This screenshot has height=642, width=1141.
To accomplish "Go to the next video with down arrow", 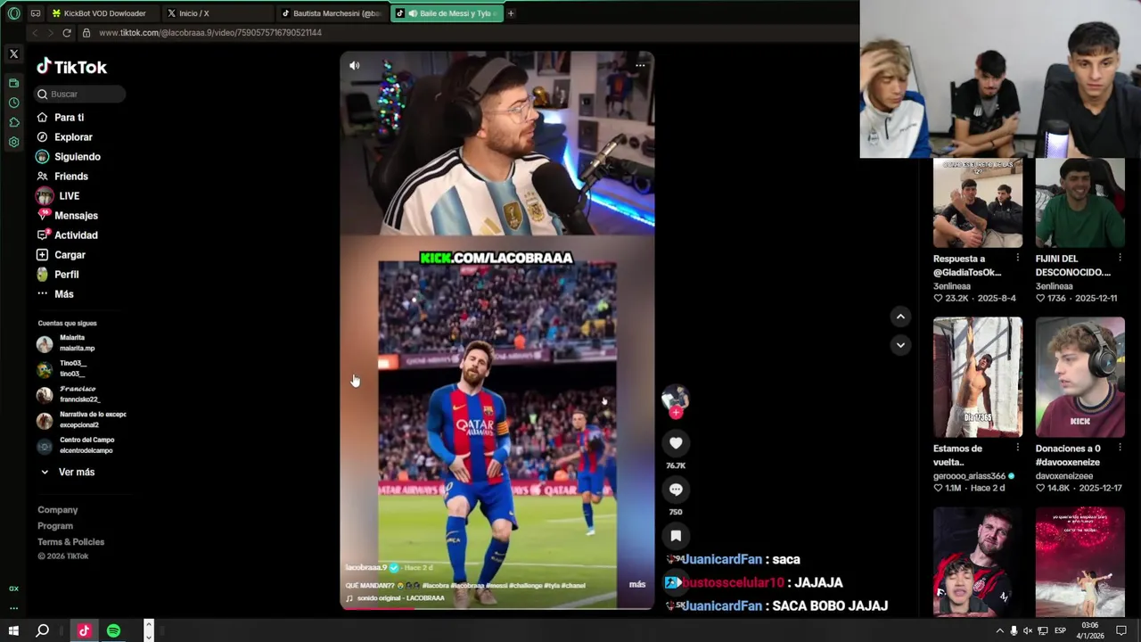I will pyautogui.click(x=900, y=345).
